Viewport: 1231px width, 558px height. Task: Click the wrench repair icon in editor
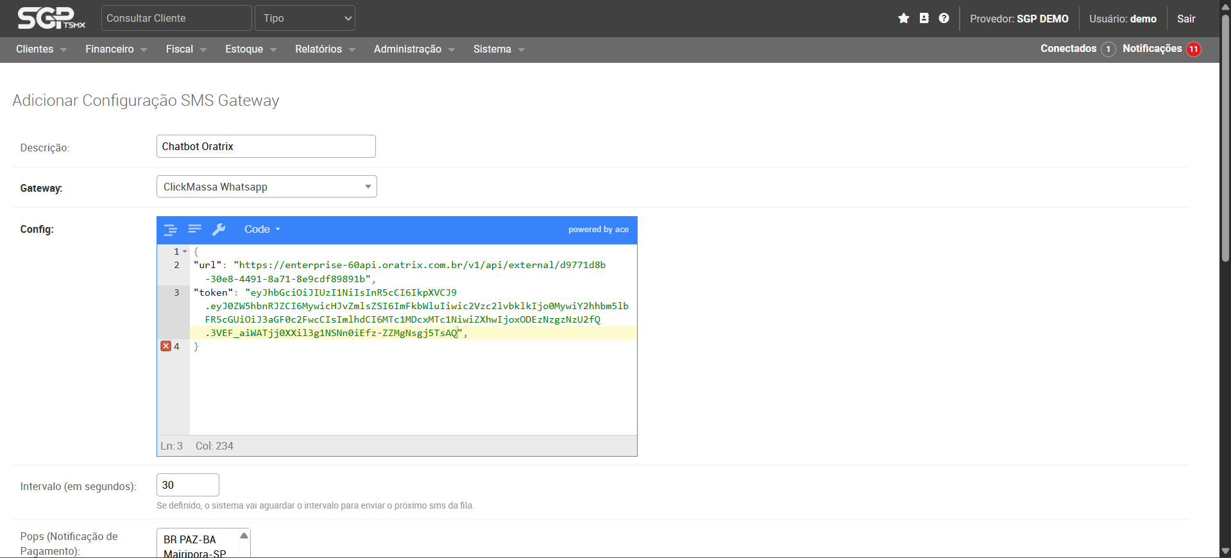pos(219,230)
